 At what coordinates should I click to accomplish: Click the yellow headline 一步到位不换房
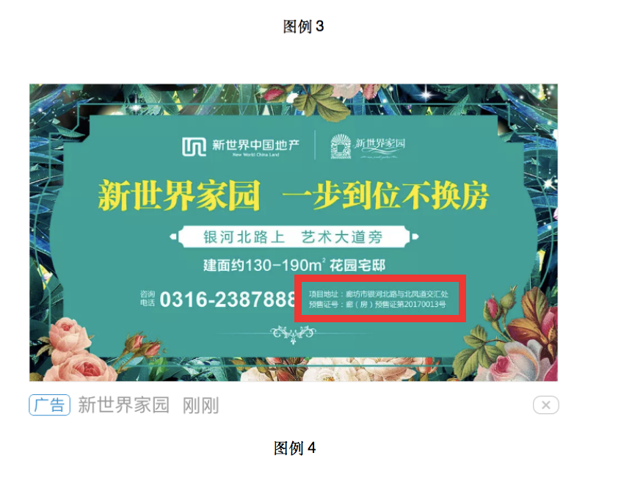[386, 195]
